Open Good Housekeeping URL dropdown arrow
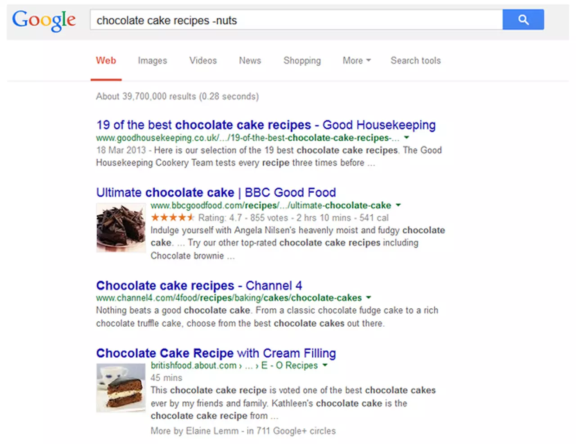This screenshot has height=444, width=576. click(406, 138)
